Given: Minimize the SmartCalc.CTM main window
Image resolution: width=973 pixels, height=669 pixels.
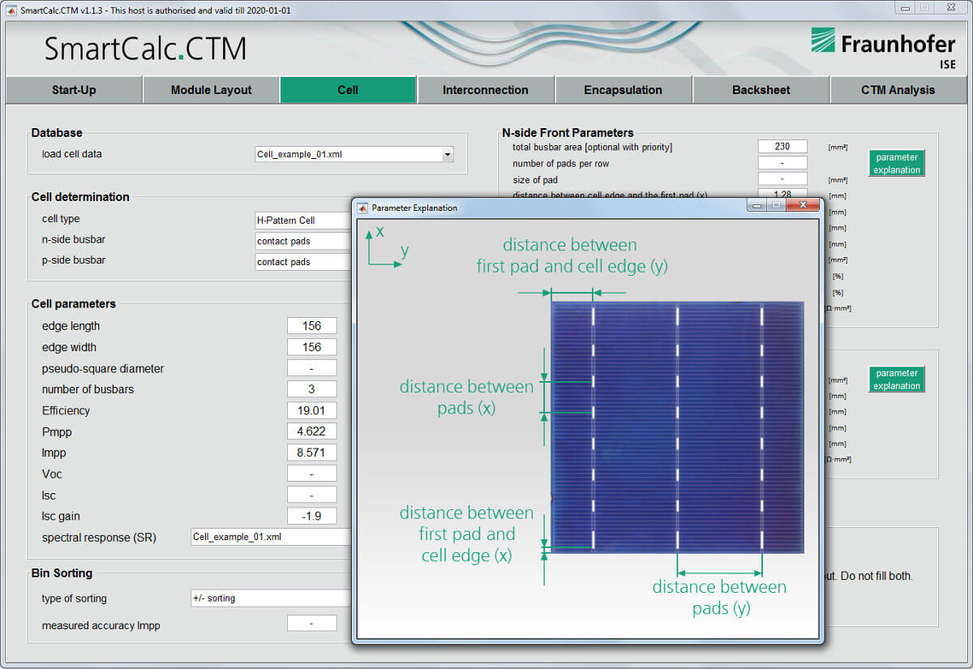Looking at the screenshot, I should coord(905,7).
